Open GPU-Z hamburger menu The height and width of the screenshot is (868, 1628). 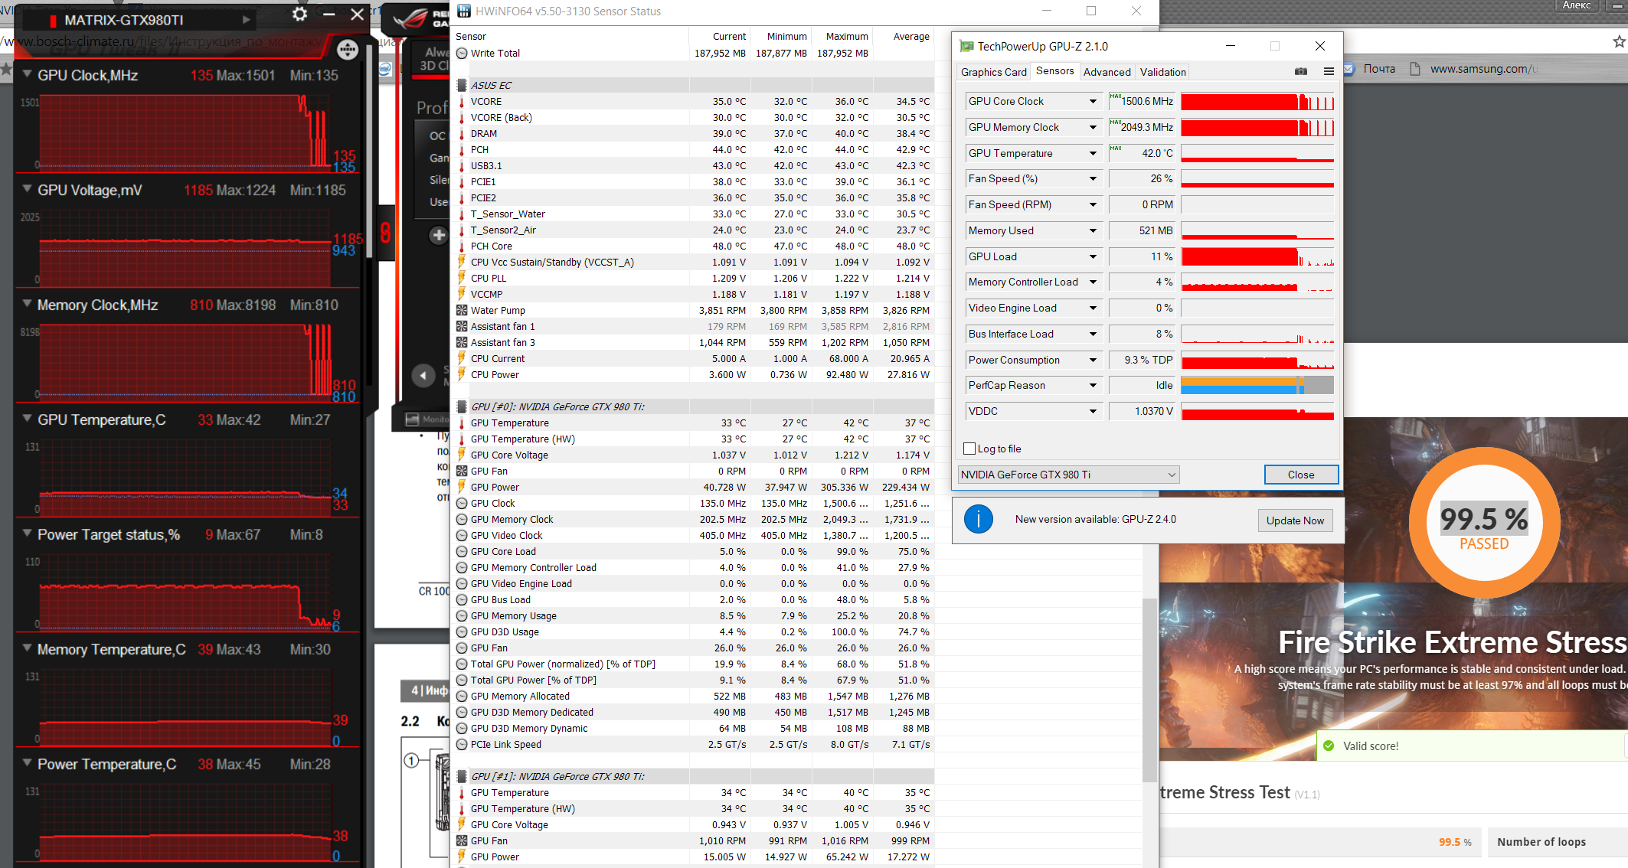click(x=1329, y=71)
